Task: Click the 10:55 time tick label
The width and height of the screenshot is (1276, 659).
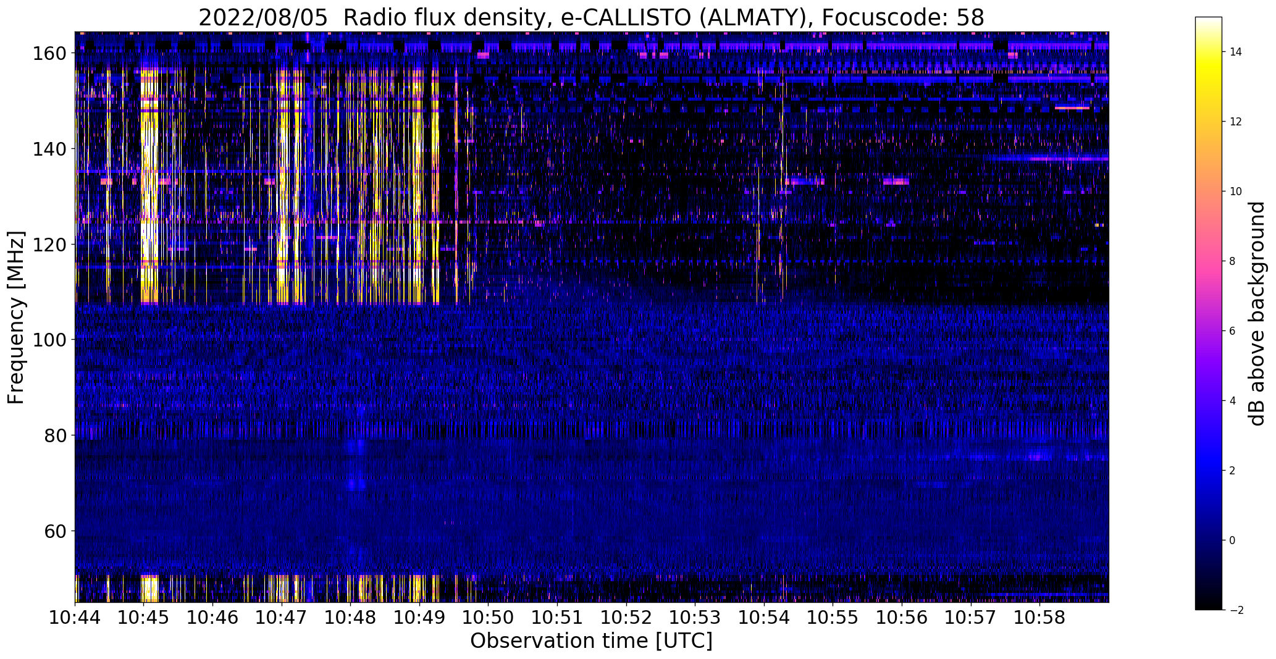Action: point(833,617)
